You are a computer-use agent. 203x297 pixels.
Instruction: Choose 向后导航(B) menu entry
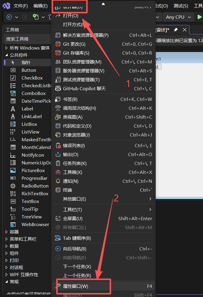point(104,249)
